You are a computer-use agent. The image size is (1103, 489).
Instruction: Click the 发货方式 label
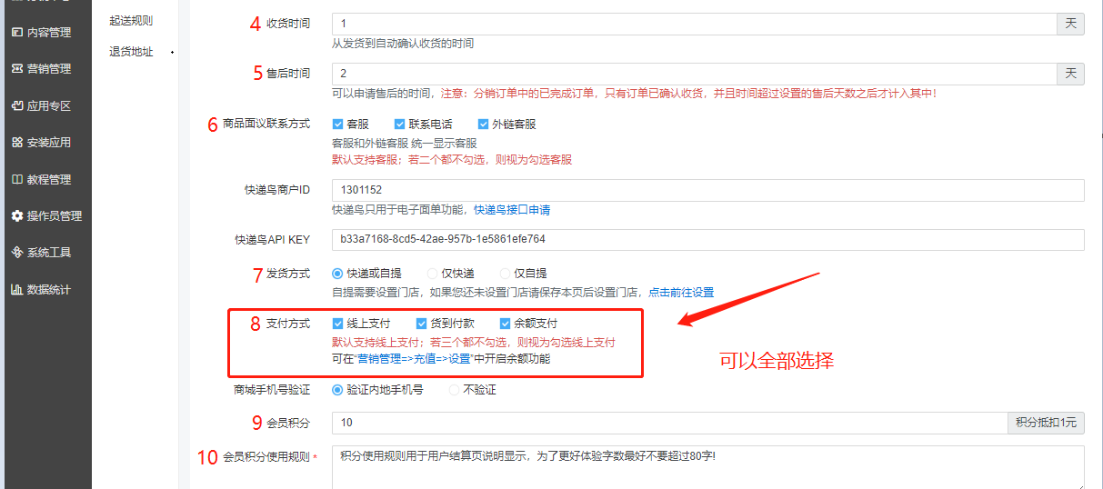click(x=288, y=273)
